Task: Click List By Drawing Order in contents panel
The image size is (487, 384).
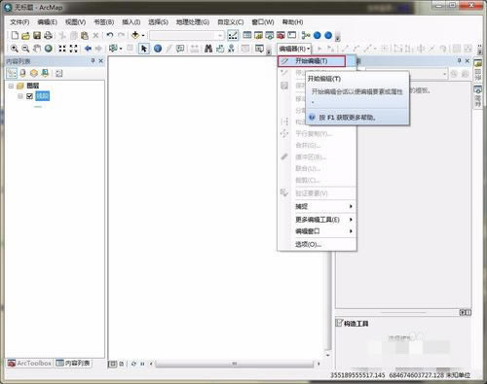Action: tap(12, 73)
